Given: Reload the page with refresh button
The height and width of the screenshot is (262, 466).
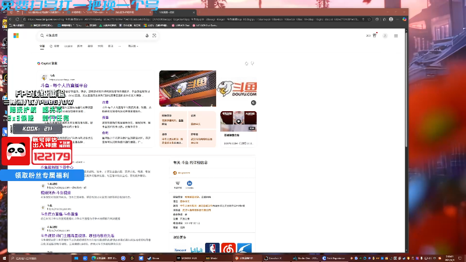Looking at the screenshot, I should point(17,19).
